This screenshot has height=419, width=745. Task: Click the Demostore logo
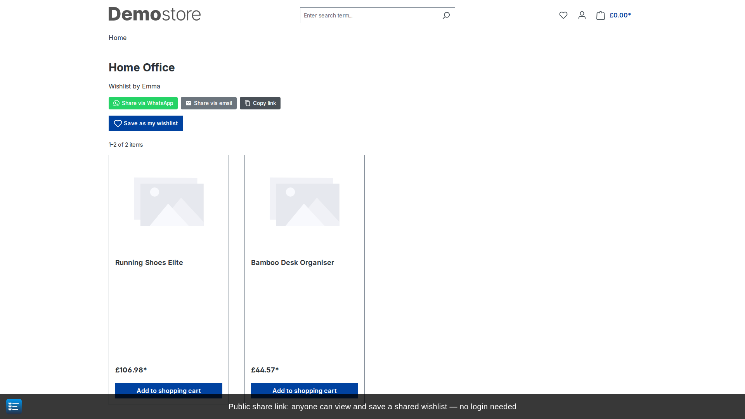154,14
